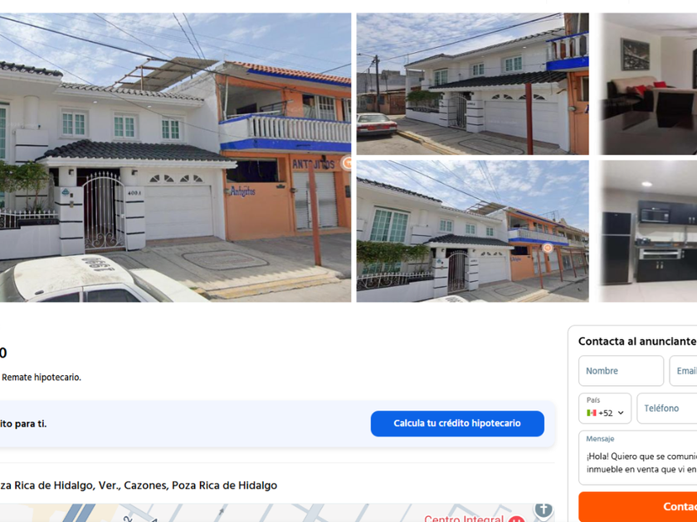Click the red hospital marker on map
697x522 pixels.
pyautogui.click(x=516, y=519)
